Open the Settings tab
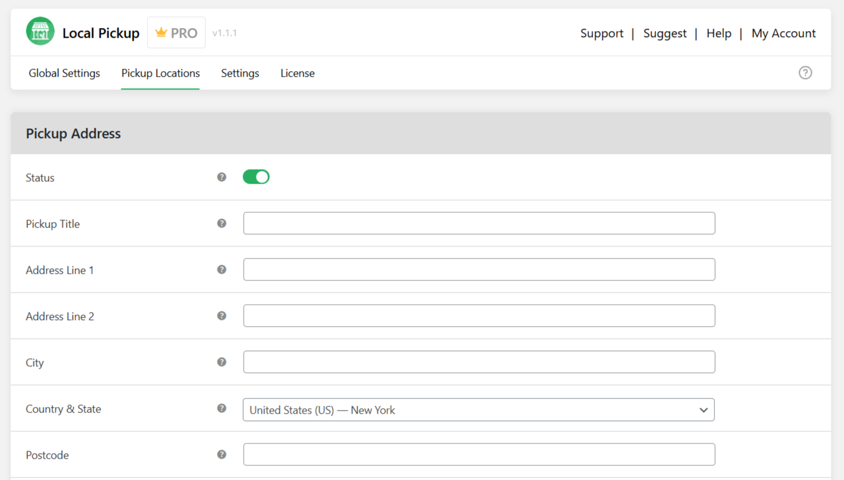Image resolution: width=844 pixels, height=480 pixels. click(x=240, y=73)
